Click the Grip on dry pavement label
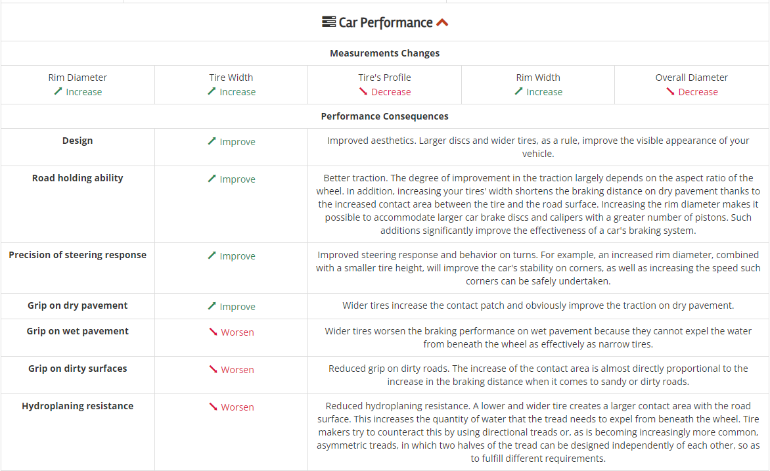Screen dimensions: 770x471 pyautogui.click(x=78, y=305)
